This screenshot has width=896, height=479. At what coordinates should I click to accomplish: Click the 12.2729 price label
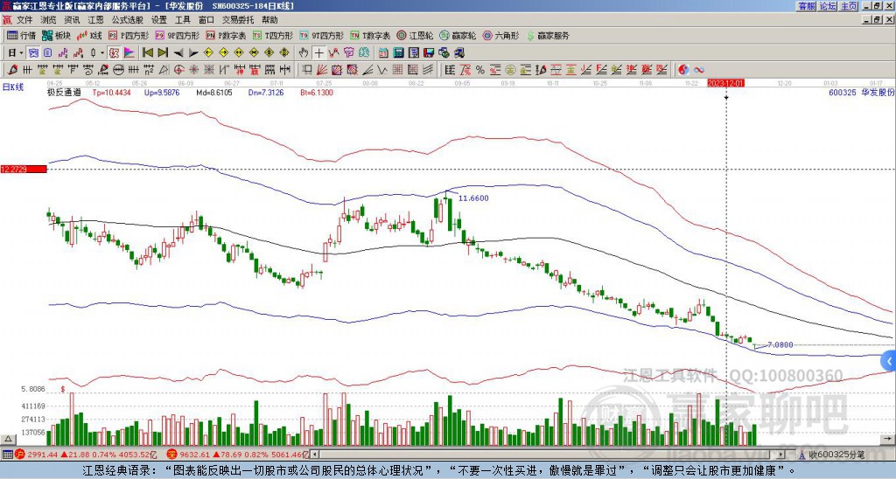point(24,170)
